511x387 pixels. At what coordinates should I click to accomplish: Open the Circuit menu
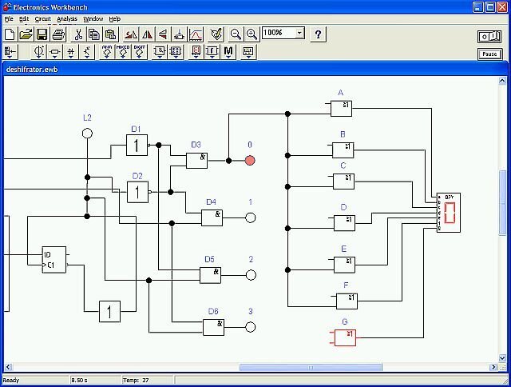point(43,19)
